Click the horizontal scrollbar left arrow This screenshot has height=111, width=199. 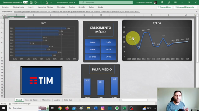(x=123, y=100)
